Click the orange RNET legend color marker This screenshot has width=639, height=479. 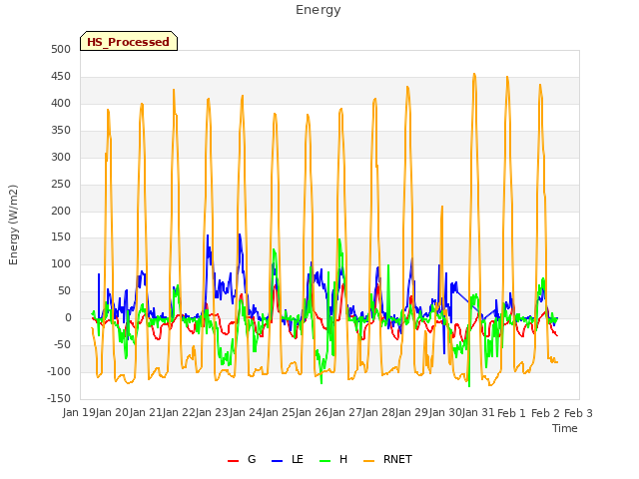(x=368, y=461)
